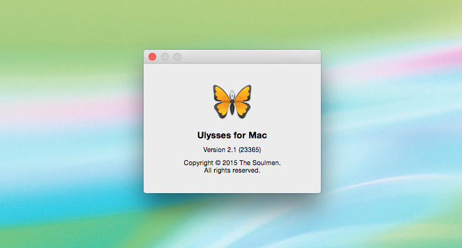Click the 'Ulysses for Mac' title text
This screenshot has width=462, height=248.
[x=232, y=135]
